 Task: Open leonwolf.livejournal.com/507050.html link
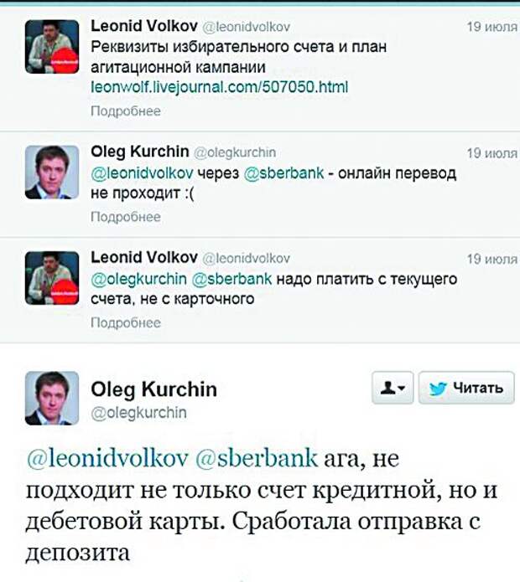pos(219,87)
